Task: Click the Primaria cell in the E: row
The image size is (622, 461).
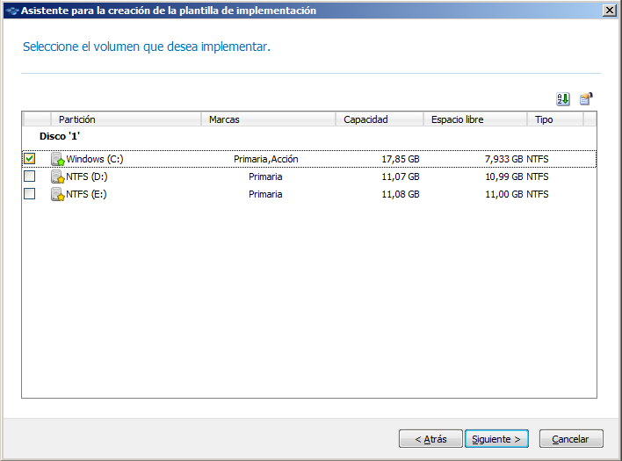Action: [265, 194]
